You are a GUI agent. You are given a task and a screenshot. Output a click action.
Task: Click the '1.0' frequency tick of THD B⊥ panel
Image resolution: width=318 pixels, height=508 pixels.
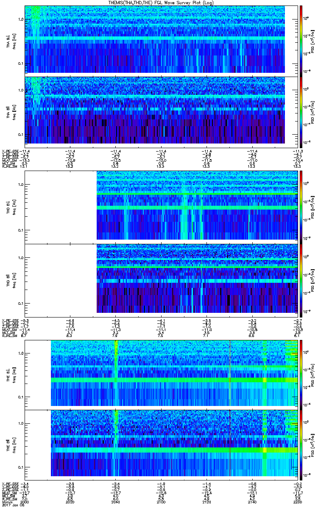[x=20, y=185]
